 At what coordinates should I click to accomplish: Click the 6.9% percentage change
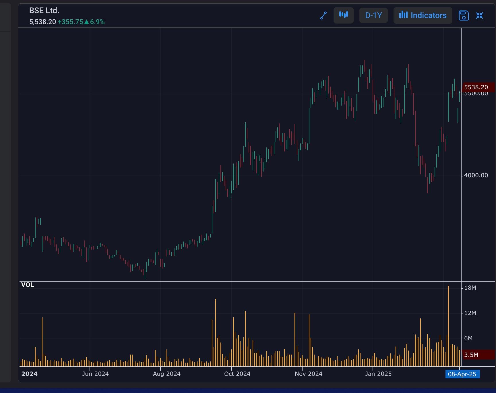click(97, 22)
